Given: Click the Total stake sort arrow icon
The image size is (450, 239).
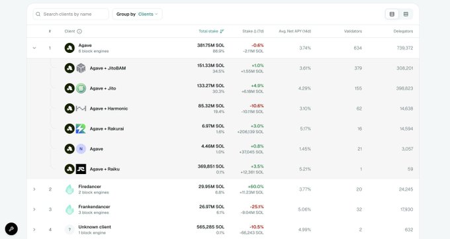Looking at the screenshot, I should pos(222,31).
